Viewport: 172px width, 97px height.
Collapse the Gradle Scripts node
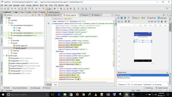(x=4, y=56)
